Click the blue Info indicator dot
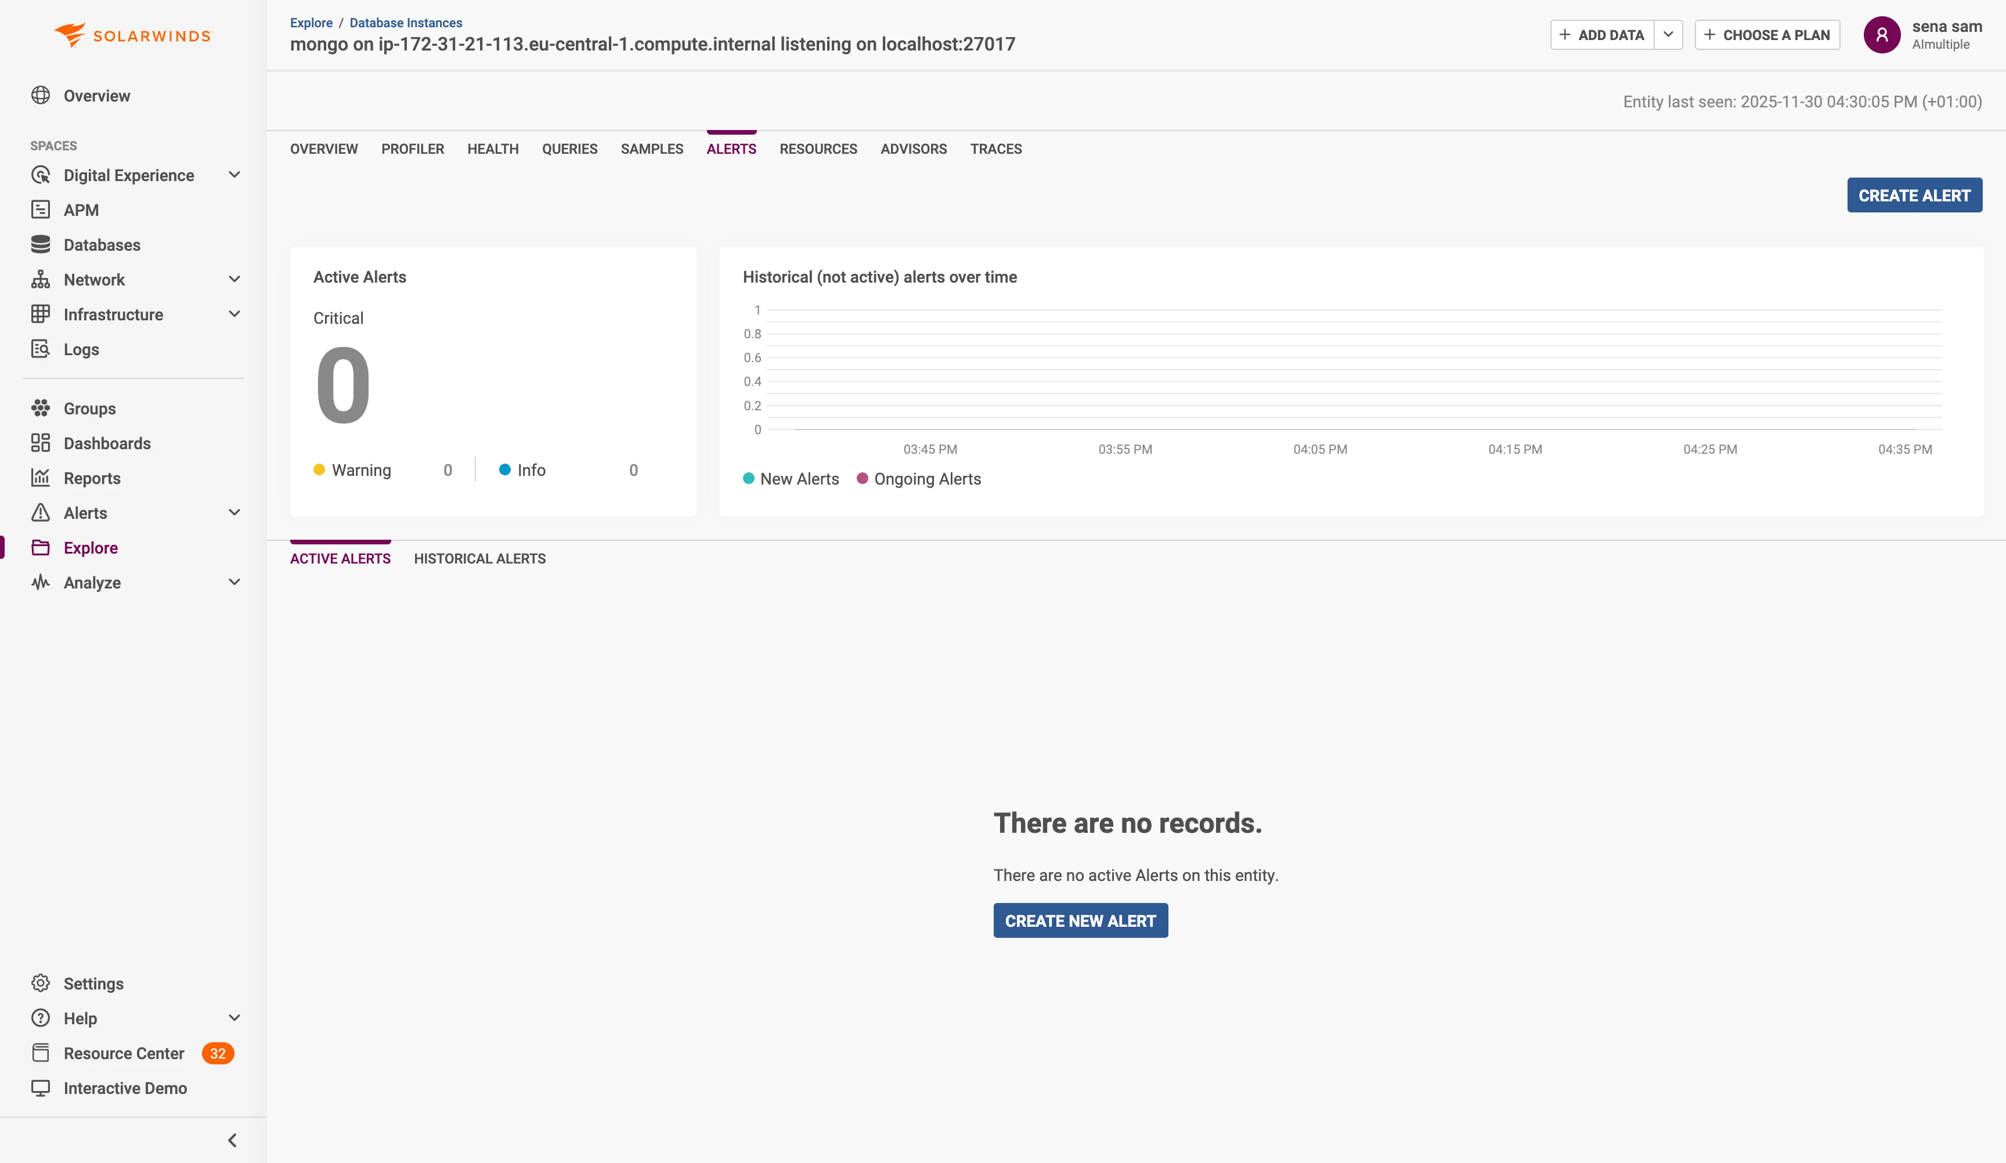Viewport: 2006px width, 1163px height. pos(504,469)
